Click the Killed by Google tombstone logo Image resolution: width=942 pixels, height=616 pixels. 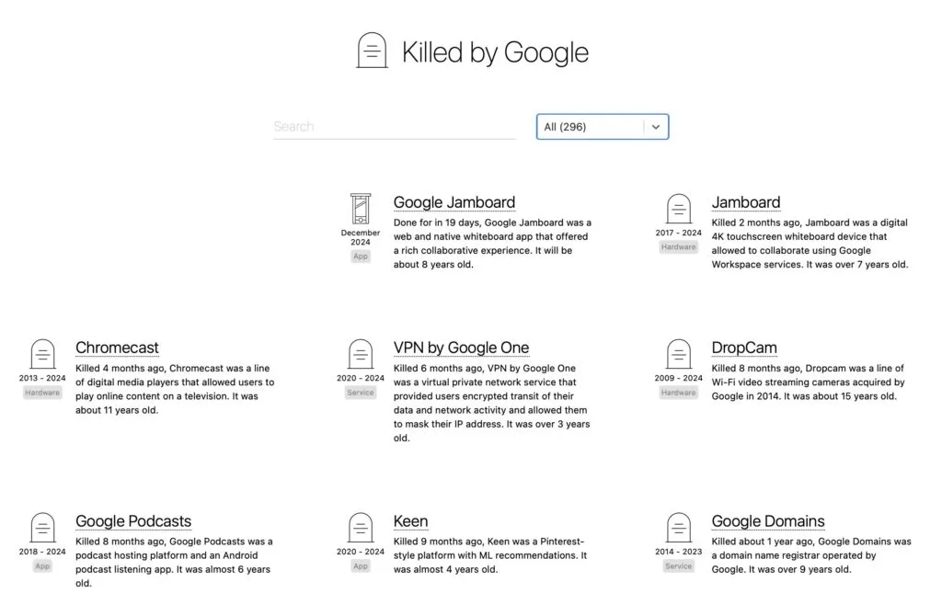[x=372, y=51]
